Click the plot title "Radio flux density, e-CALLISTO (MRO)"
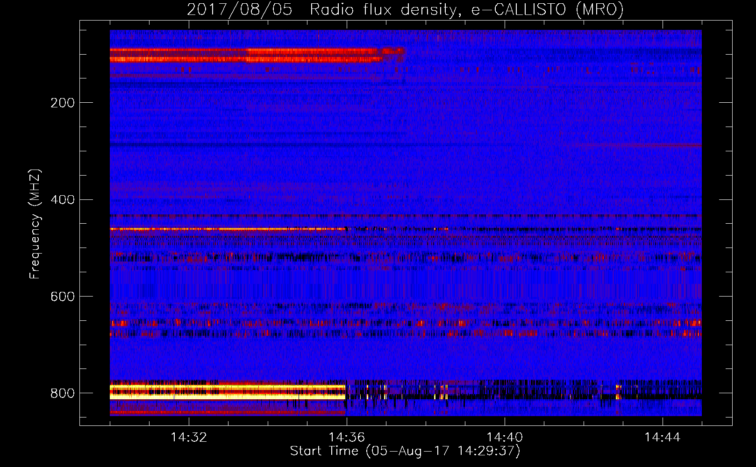The image size is (756, 467). [x=467, y=9]
